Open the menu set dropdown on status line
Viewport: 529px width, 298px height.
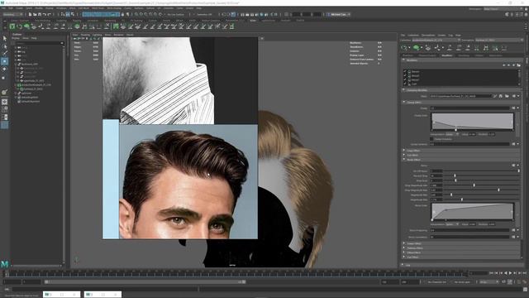(x=13, y=15)
